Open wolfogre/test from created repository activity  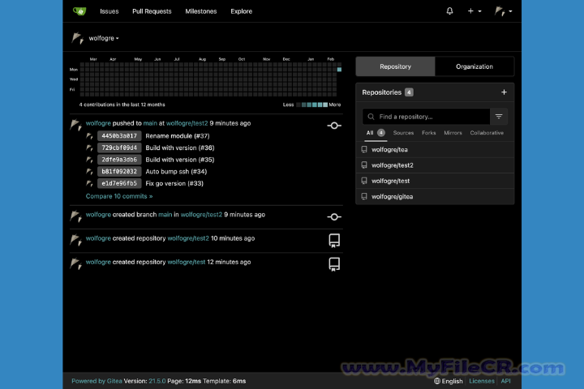click(x=187, y=262)
